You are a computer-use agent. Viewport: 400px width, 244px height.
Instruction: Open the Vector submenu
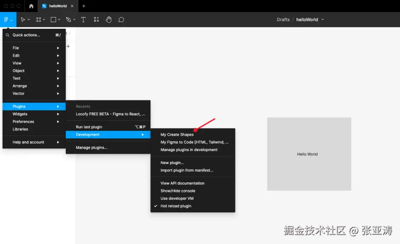[x=34, y=94]
